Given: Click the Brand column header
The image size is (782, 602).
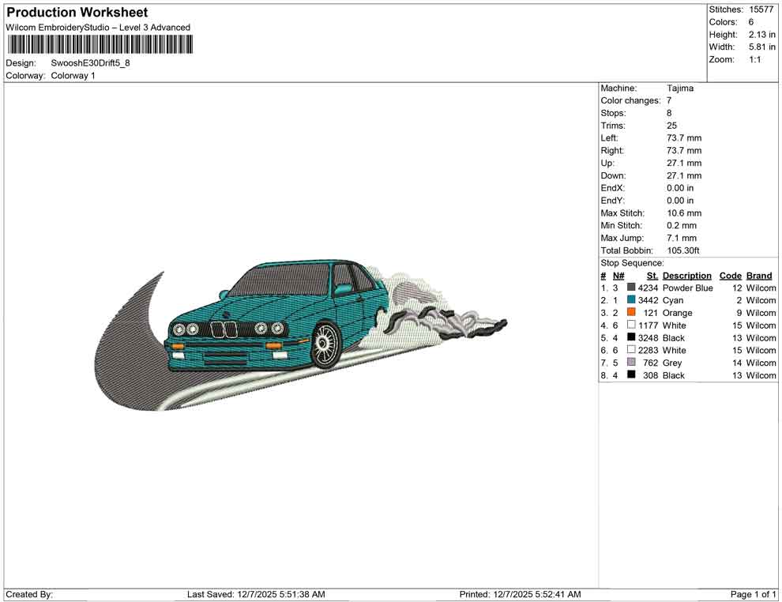Looking at the screenshot, I should click(x=759, y=275).
